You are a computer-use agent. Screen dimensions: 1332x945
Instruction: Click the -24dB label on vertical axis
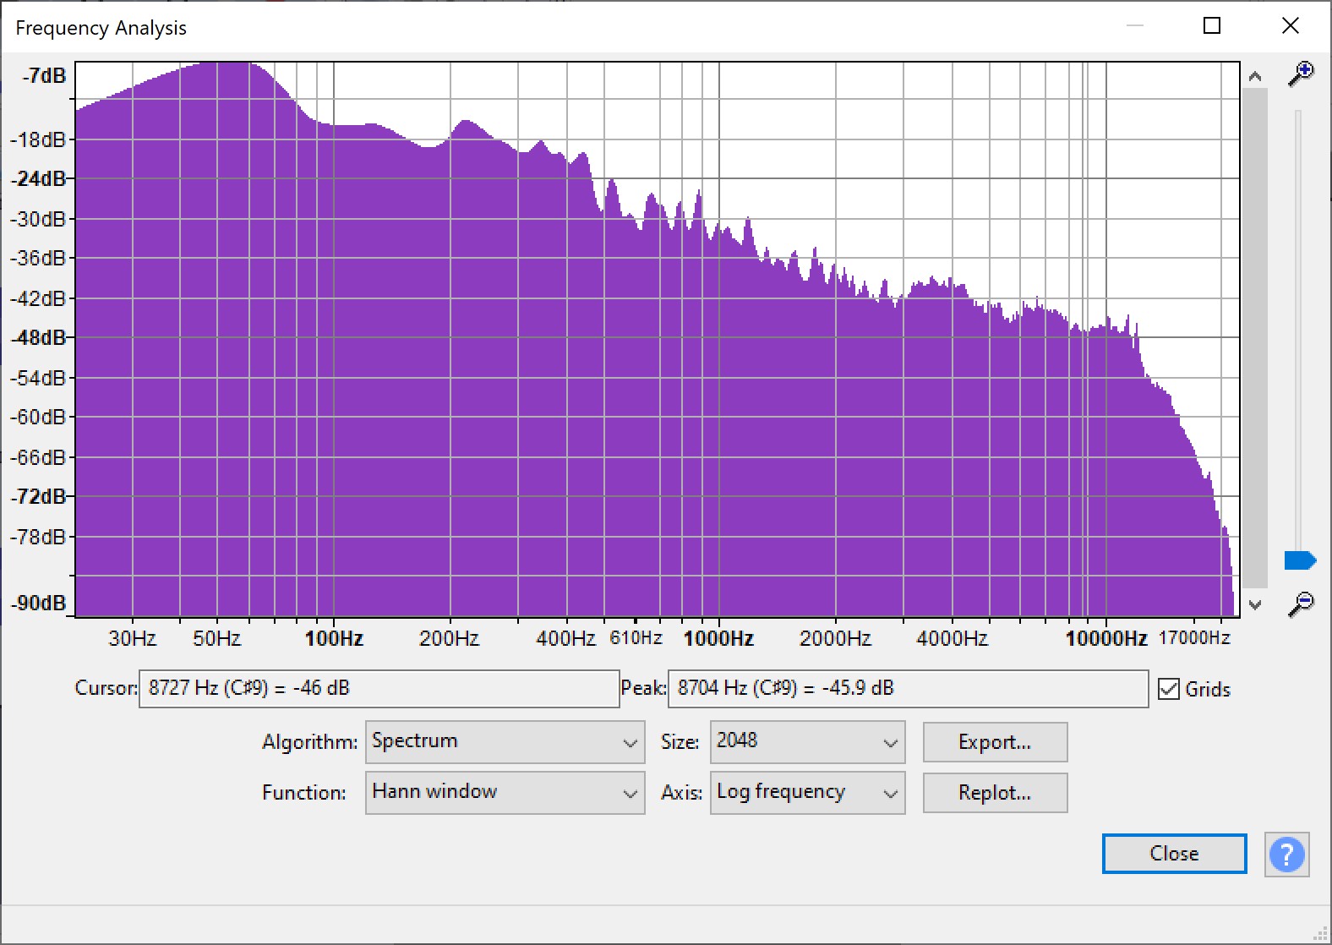pyautogui.click(x=38, y=178)
